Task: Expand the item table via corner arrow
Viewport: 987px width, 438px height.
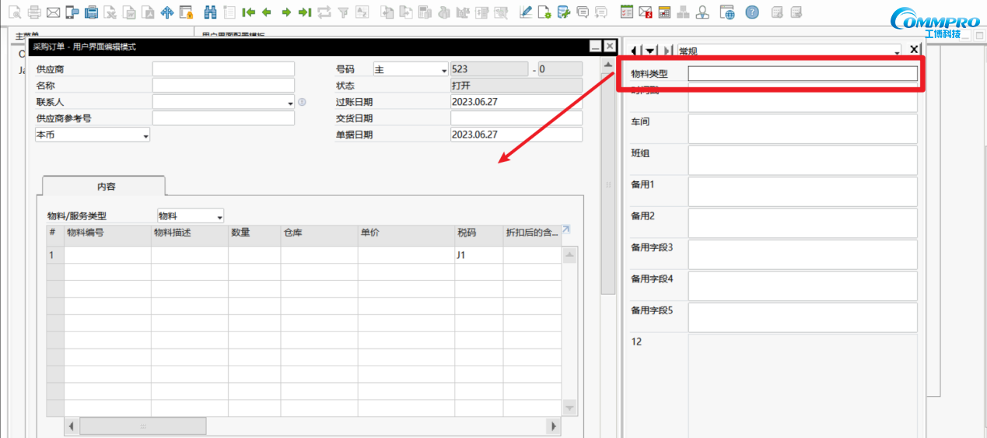Action: [566, 230]
